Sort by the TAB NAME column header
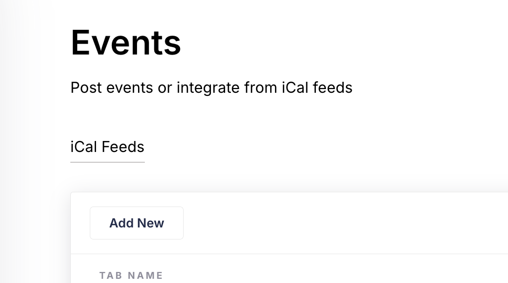Screen dimensions: 508x283 pyautogui.click(x=131, y=275)
